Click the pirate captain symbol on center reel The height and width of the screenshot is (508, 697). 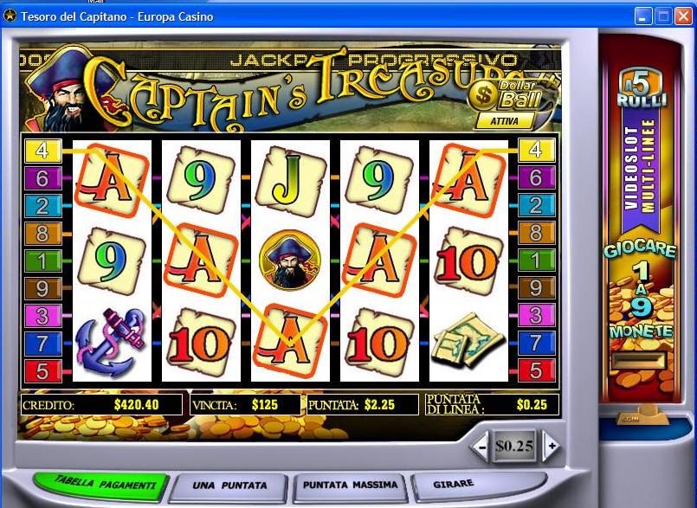click(290, 260)
